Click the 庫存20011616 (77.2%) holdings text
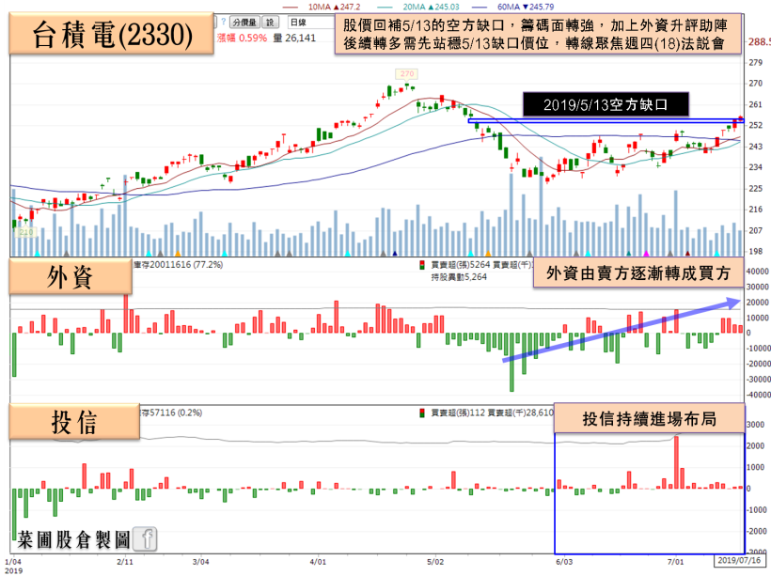 [x=178, y=264]
